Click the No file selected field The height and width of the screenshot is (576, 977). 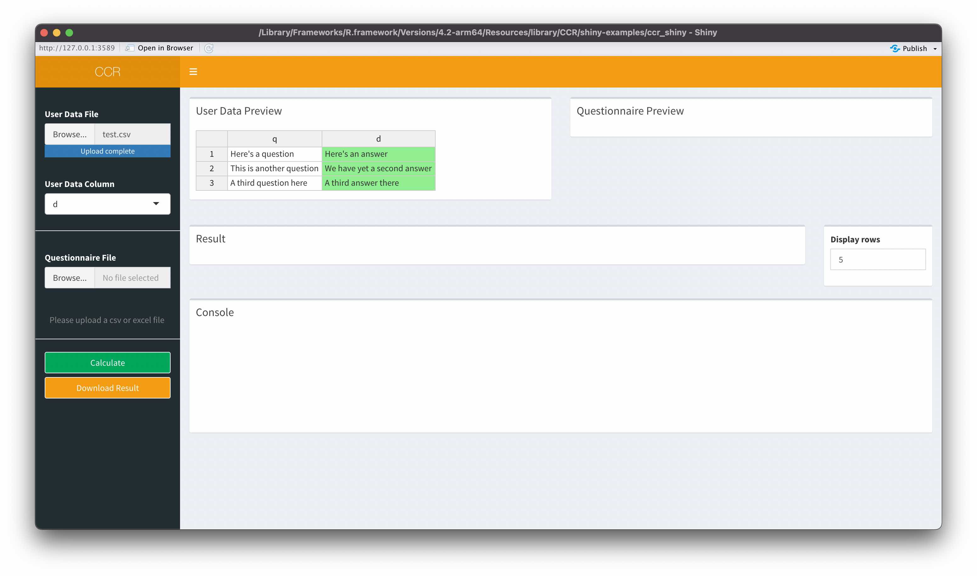133,278
